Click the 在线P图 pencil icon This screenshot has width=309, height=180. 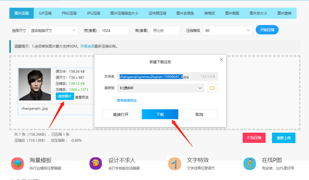point(250,163)
